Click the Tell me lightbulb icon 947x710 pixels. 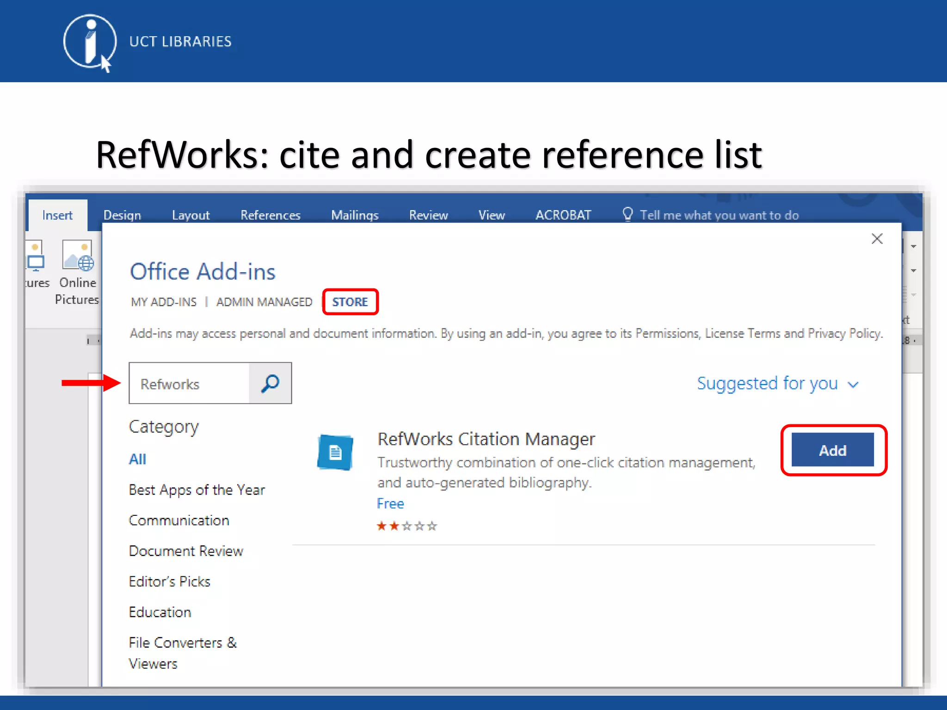click(627, 214)
